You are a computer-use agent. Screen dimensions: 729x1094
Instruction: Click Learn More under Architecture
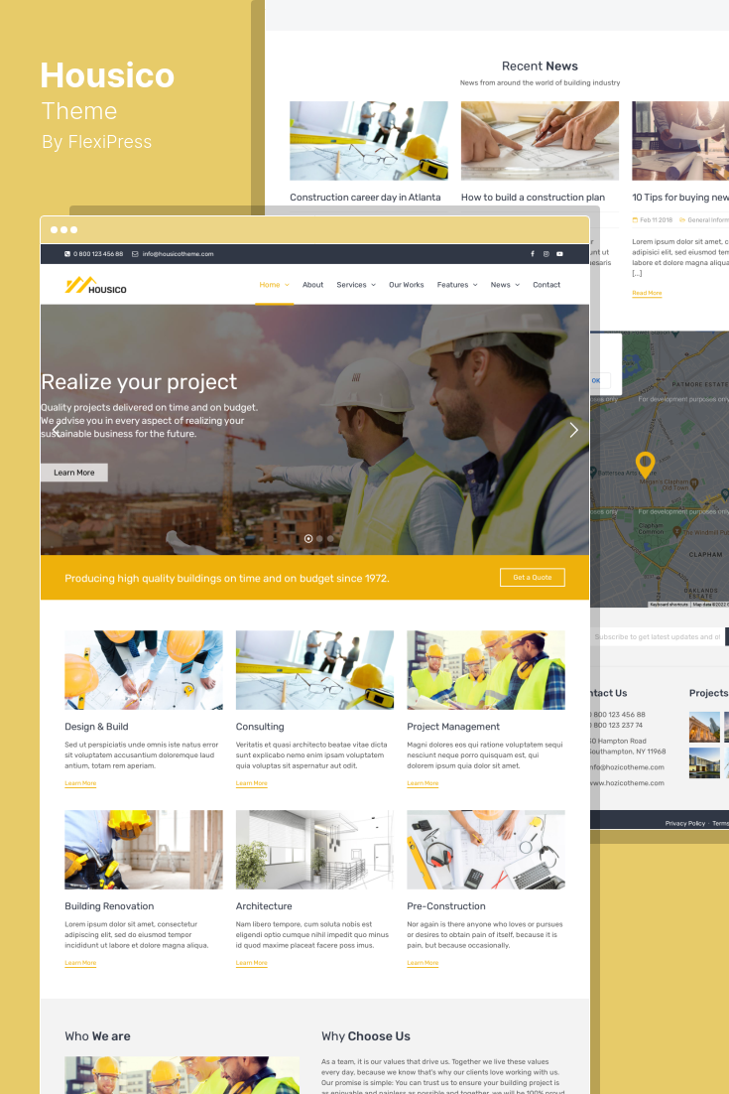252,963
